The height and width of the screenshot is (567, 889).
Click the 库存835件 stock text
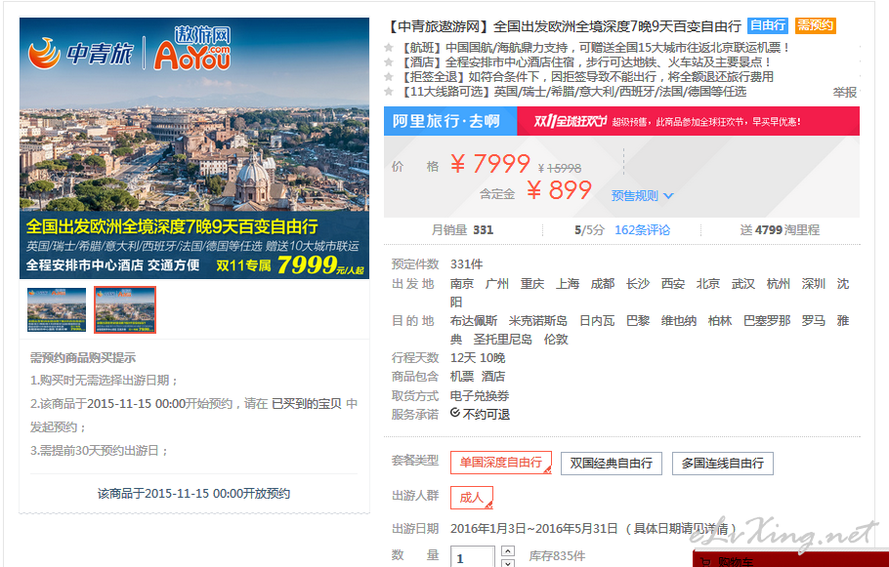[557, 556]
